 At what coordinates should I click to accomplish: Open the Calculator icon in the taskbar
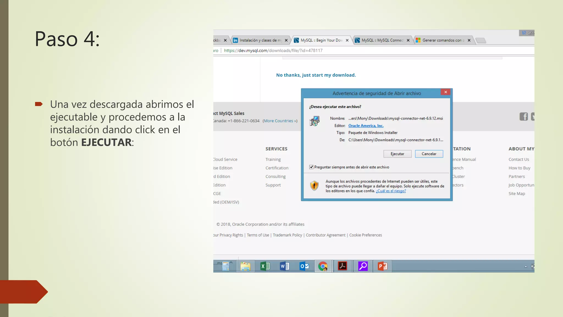tap(226, 266)
